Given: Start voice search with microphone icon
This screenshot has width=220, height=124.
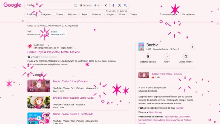Looking at the screenshot, I should tap(113, 5).
